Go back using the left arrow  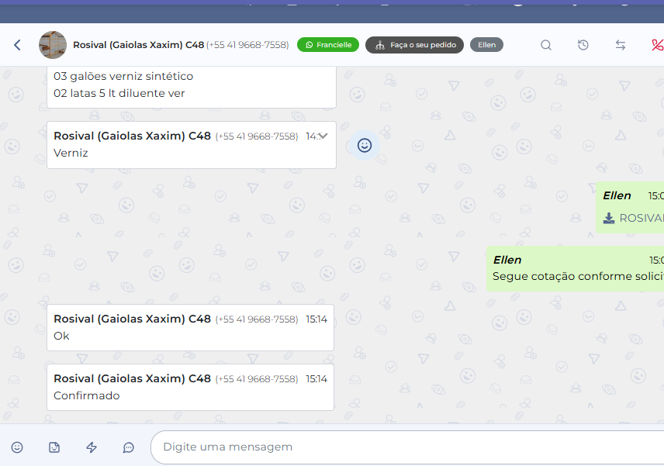click(x=17, y=45)
